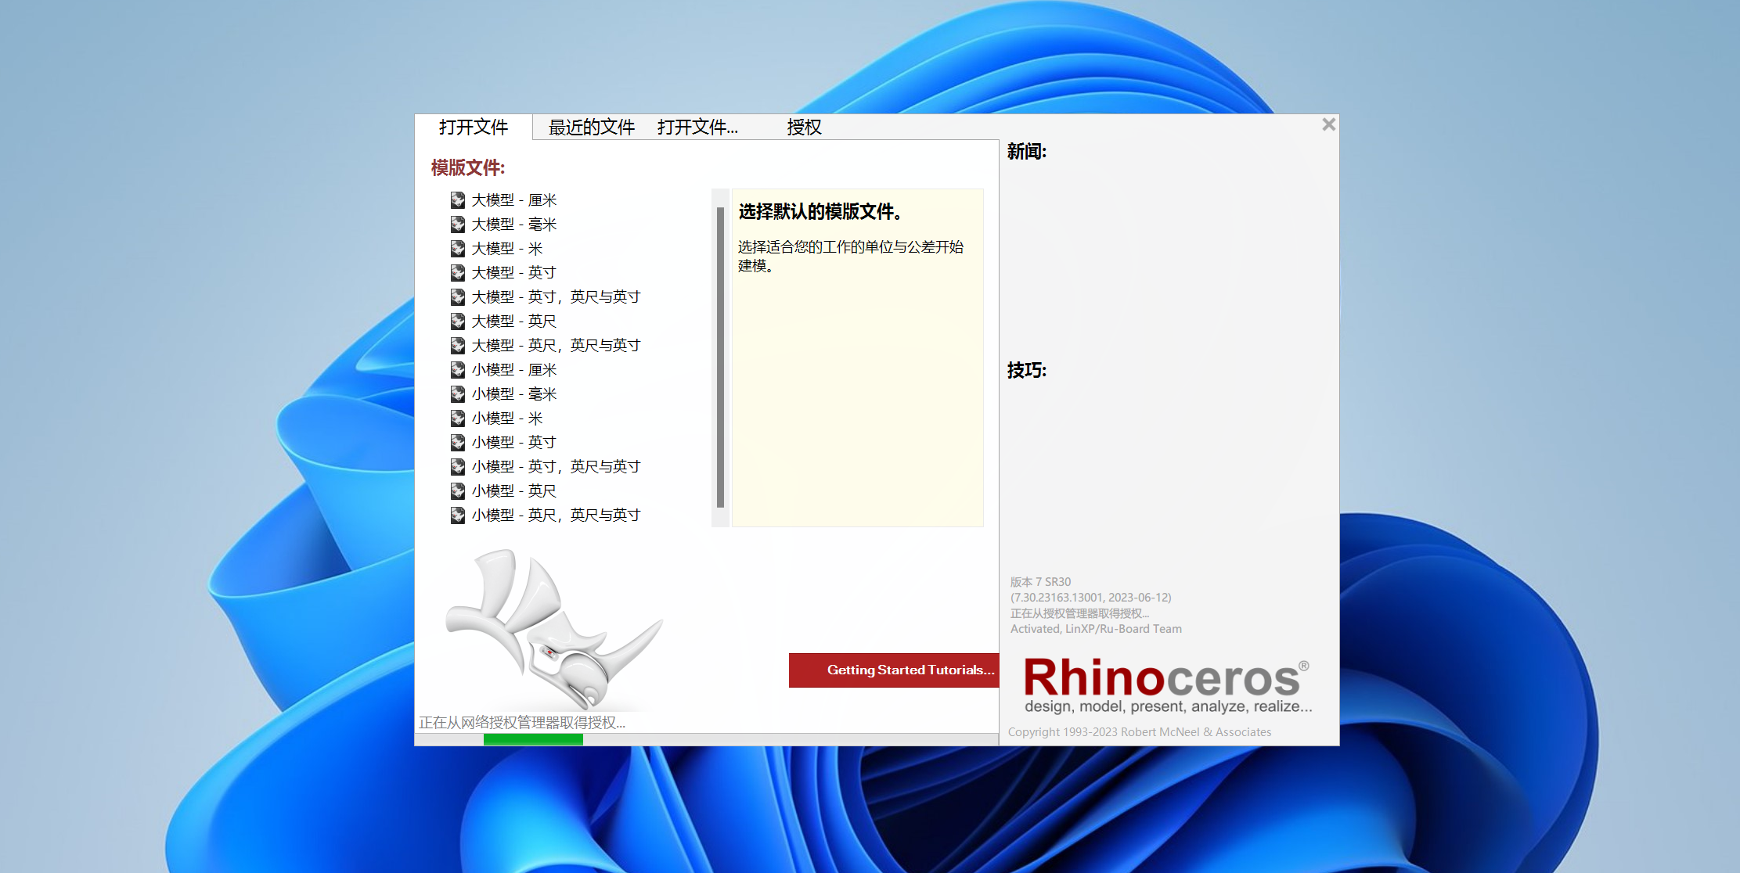Screen dimensions: 1740x873
Task: Click the icon beside 大模型 - 英寸
Action: 458,273
